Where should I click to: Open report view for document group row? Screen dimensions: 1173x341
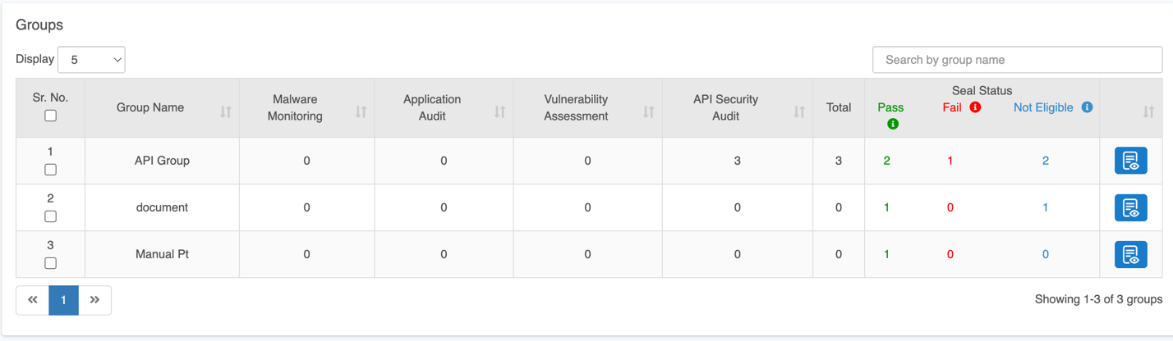tap(1130, 207)
